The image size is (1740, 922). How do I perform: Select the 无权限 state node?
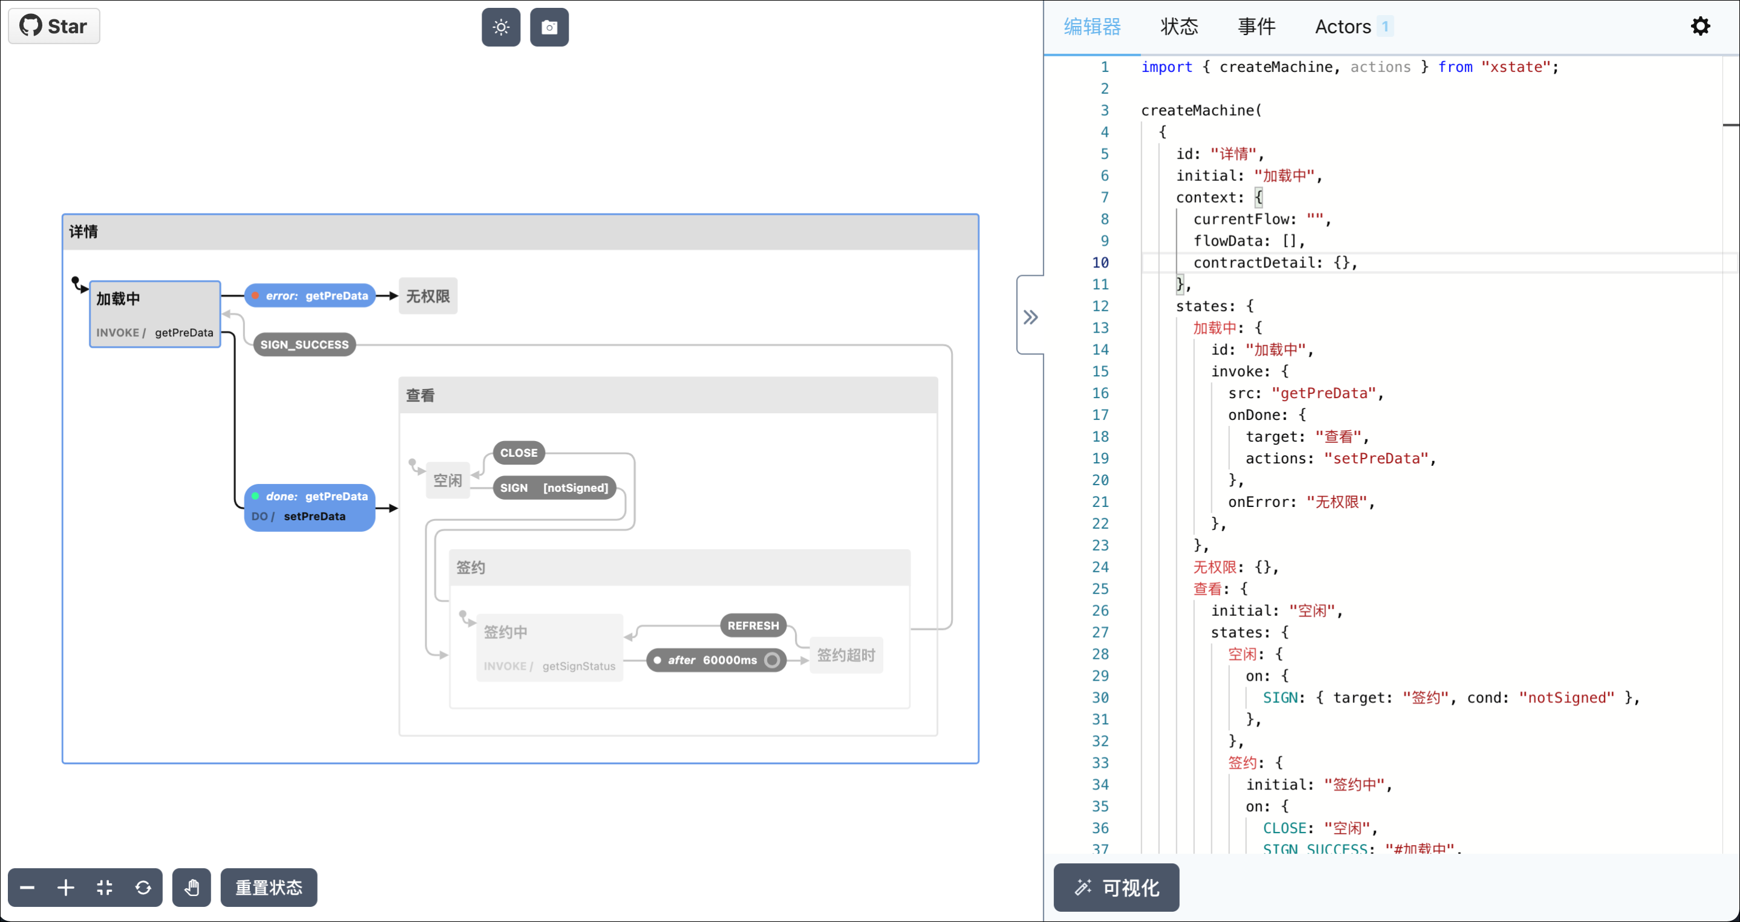(428, 296)
